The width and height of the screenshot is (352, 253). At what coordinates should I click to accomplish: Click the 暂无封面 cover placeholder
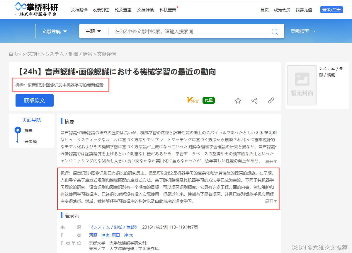302,85
